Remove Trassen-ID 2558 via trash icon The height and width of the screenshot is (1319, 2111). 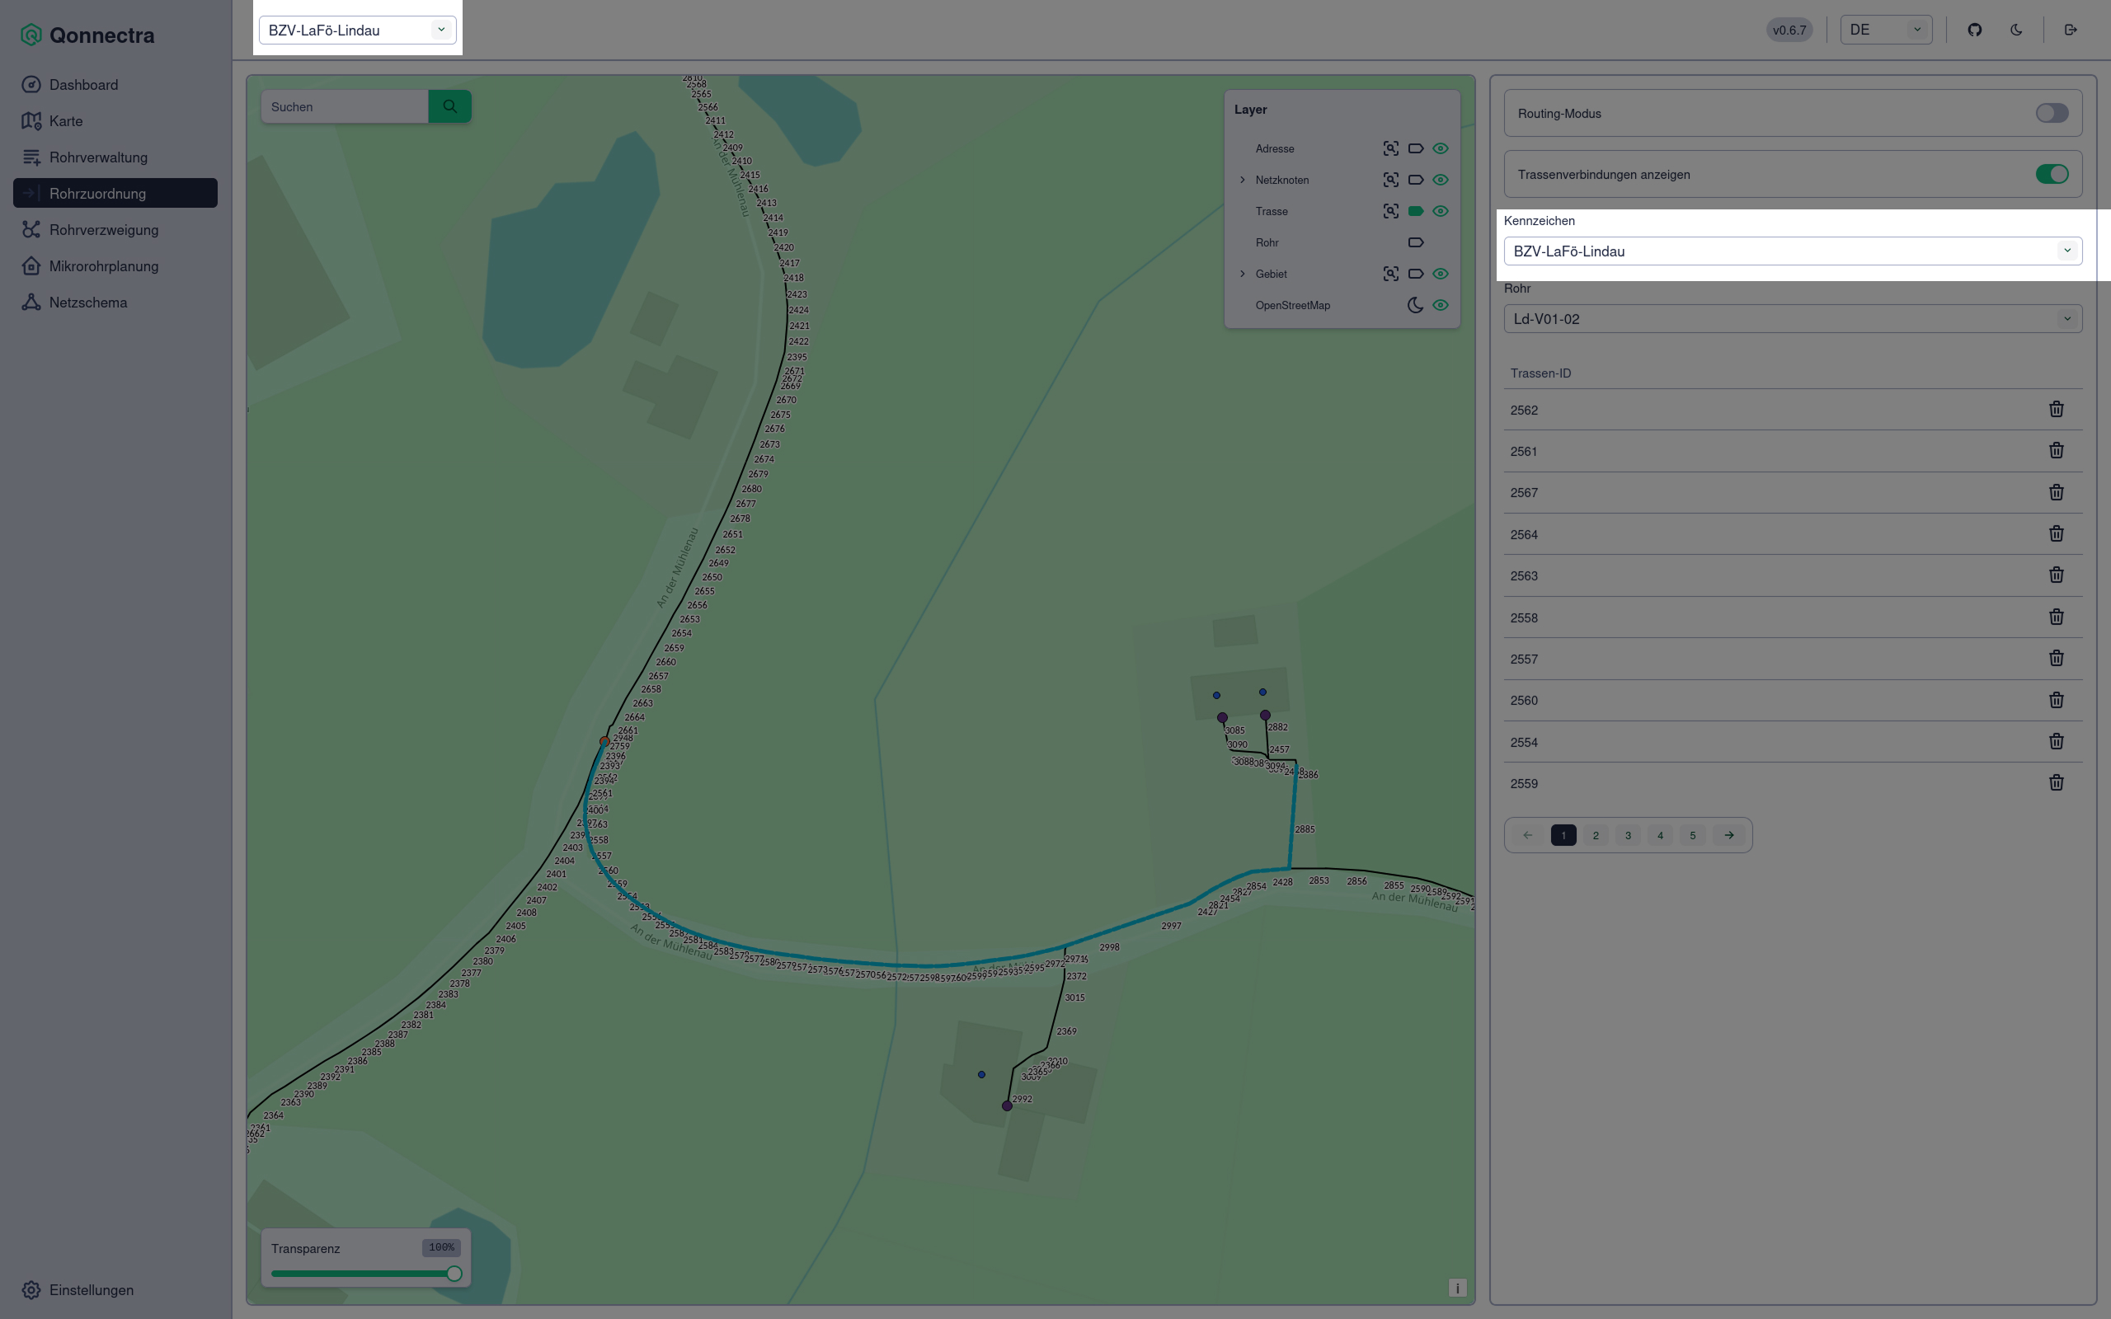pos(2056,617)
